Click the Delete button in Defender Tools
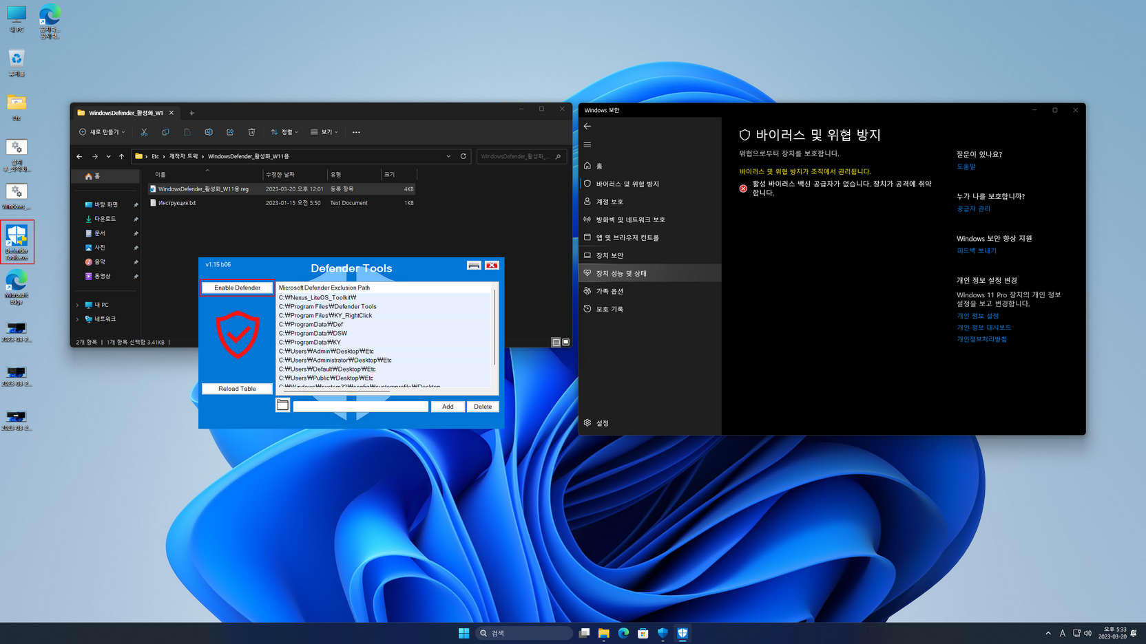The width and height of the screenshot is (1146, 644). (x=483, y=407)
